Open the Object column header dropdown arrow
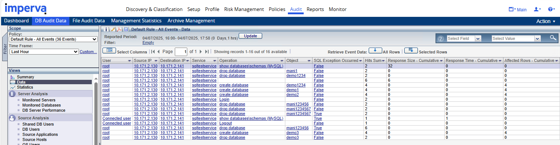The image size is (560, 145). pos(310,61)
